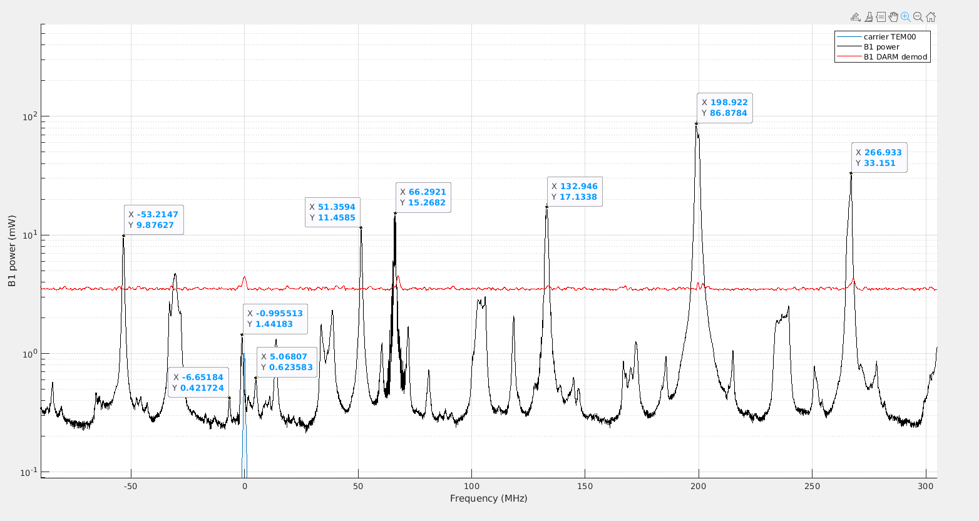Click the 'Frequency (MHz)' x-axis label
This screenshot has width=979, height=521.
488,498
